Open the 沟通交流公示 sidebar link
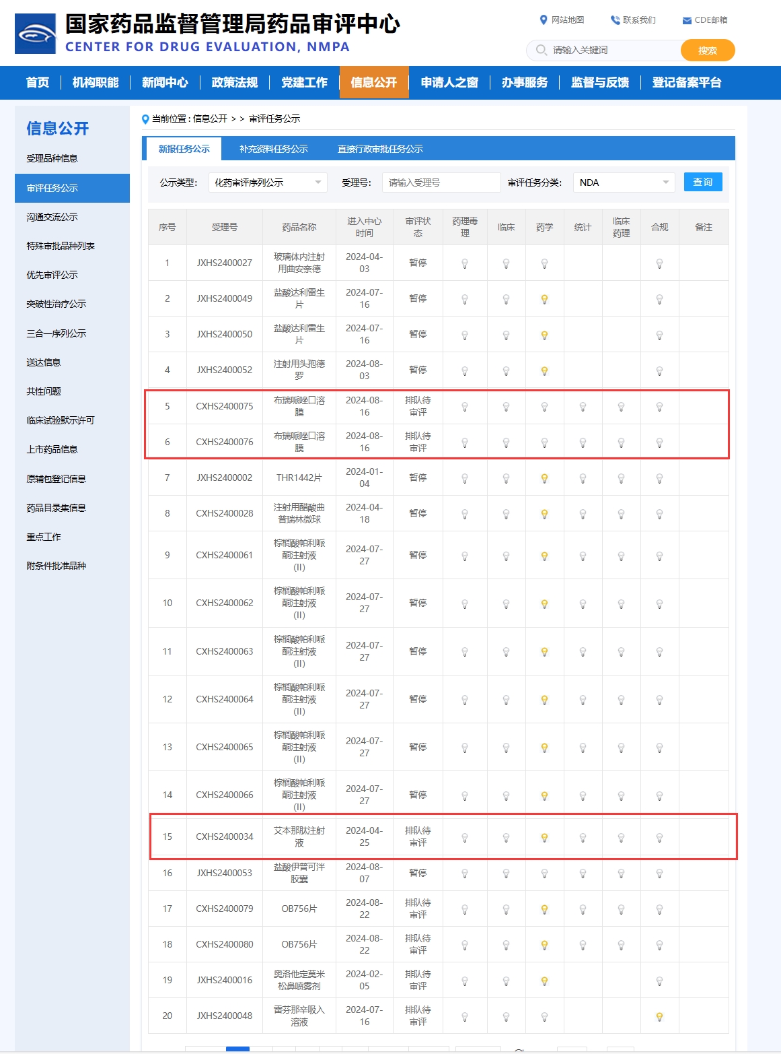This screenshot has width=781, height=1054. point(52,217)
